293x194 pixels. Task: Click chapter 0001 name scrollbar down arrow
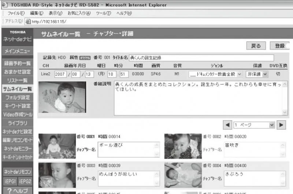157,154
